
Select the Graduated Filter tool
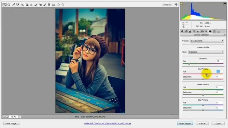pos(49,5)
